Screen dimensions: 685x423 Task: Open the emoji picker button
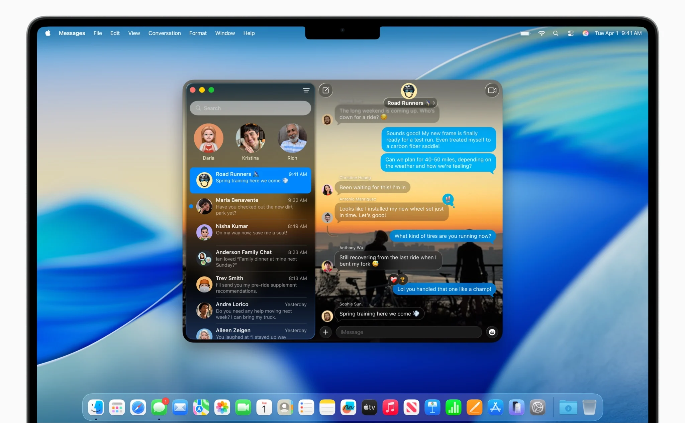coord(492,332)
